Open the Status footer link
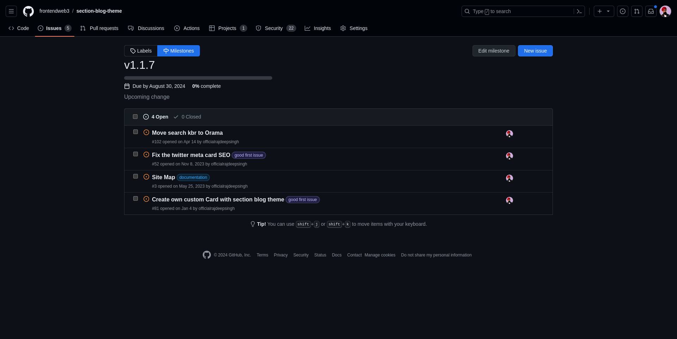 pos(320,255)
